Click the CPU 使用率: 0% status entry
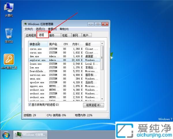Viewport: 173px width, 139px height. click(56, 115)
